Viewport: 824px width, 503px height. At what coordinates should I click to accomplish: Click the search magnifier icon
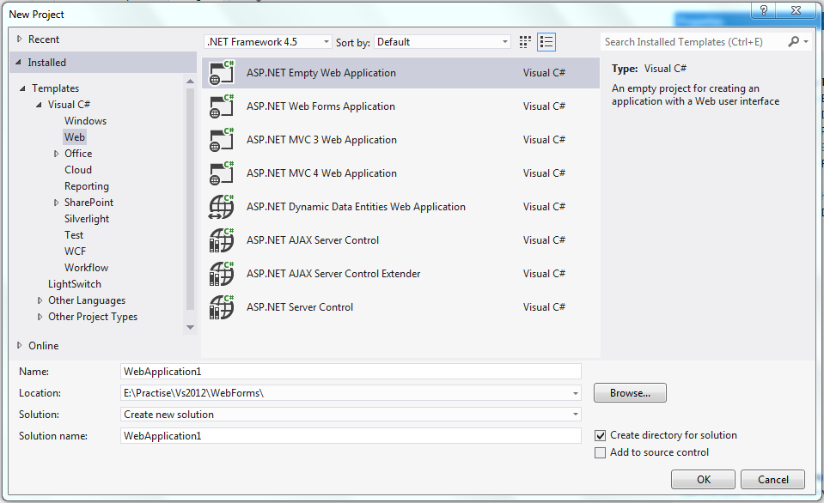tap(794, 41)
